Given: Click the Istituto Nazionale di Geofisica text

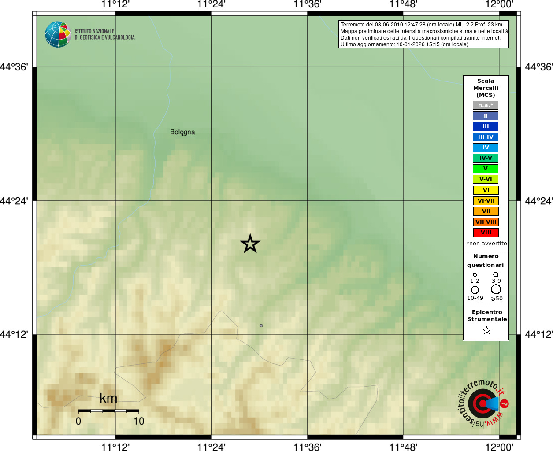Looking at the screenshot, I should coord(104,34).
